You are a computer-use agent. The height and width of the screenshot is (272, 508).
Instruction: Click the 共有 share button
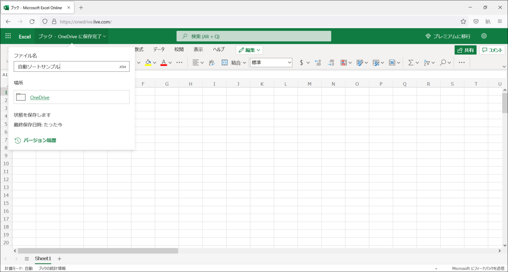(x=466, y=50)
